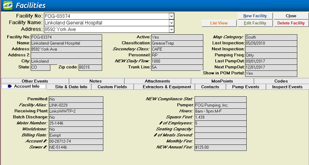Viewport: 309px width, 165px height.
Task: Open the Facility No dropdown arrow
Action: click(172, 16)
